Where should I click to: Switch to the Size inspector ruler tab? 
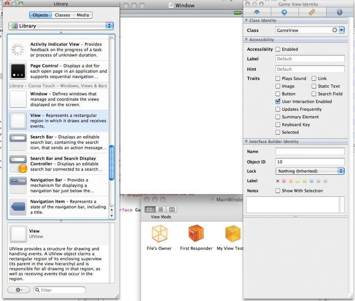pos(312,12)
